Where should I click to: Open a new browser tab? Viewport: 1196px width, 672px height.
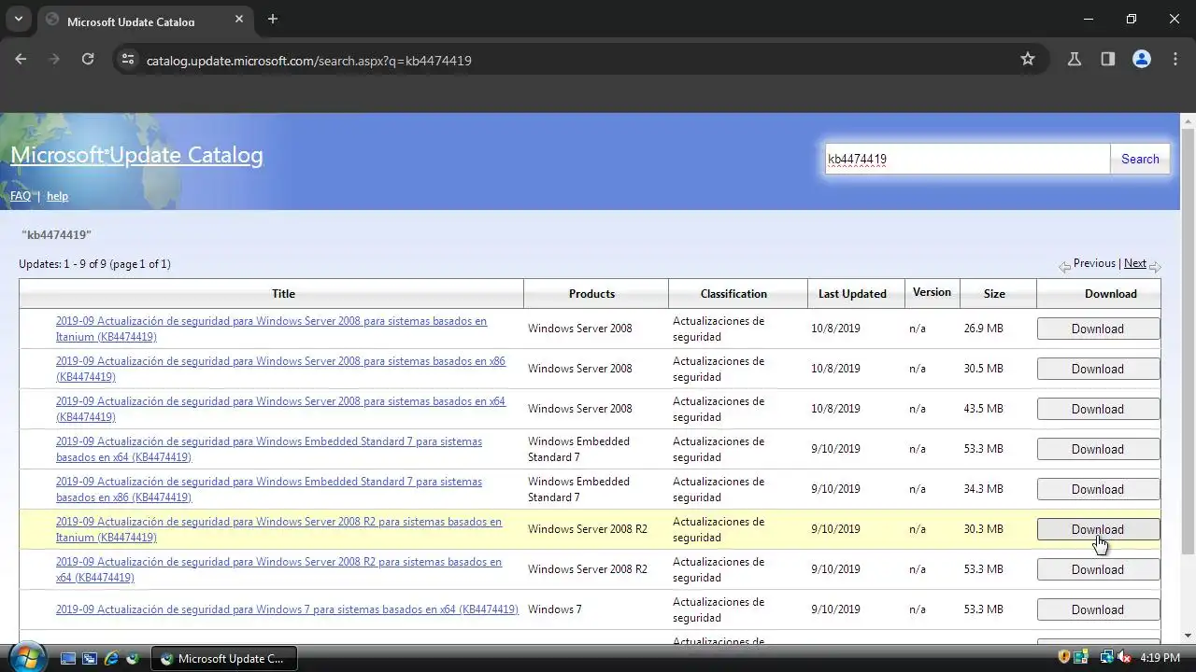(x=273, y=19)
